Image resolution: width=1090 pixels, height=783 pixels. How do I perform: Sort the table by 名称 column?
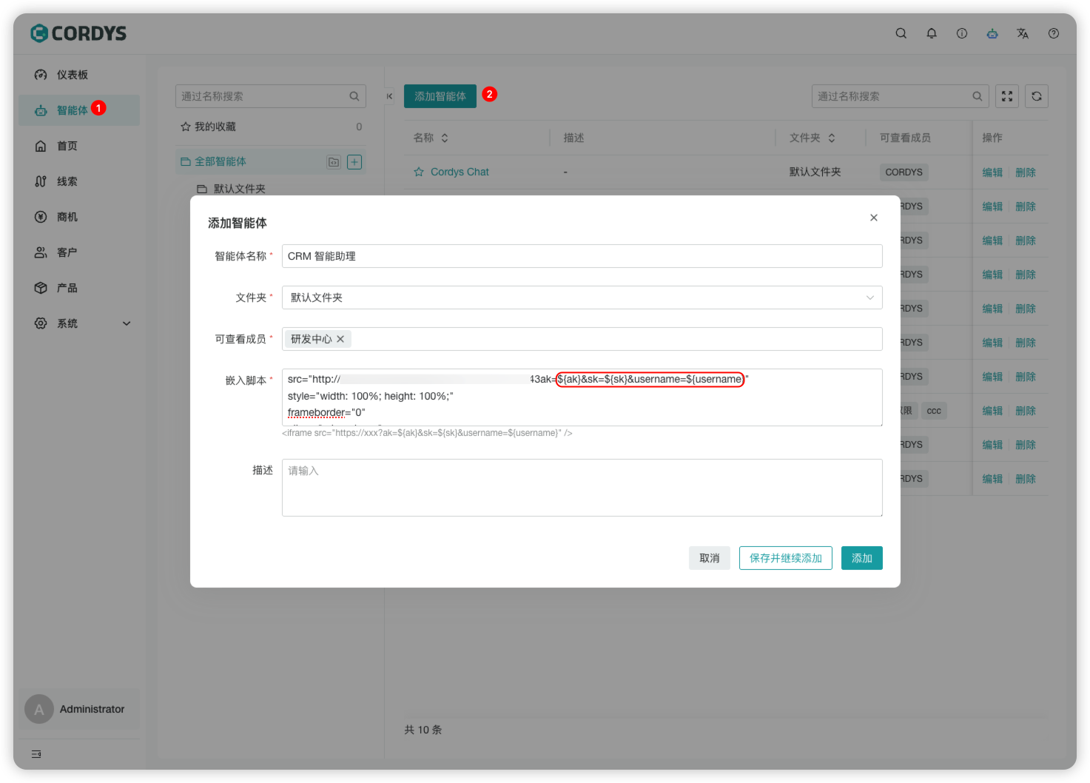[x=445, y=138]
